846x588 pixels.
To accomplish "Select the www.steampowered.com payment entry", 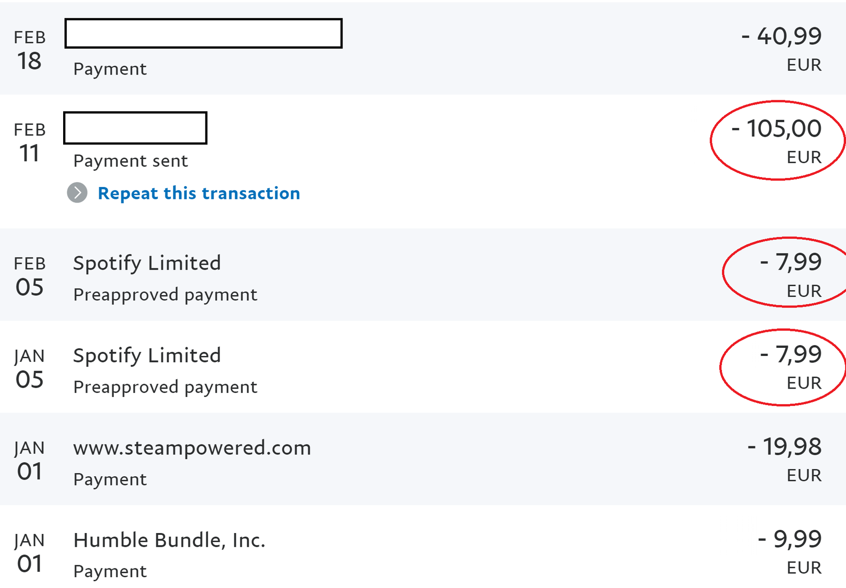I will point(192,448).
